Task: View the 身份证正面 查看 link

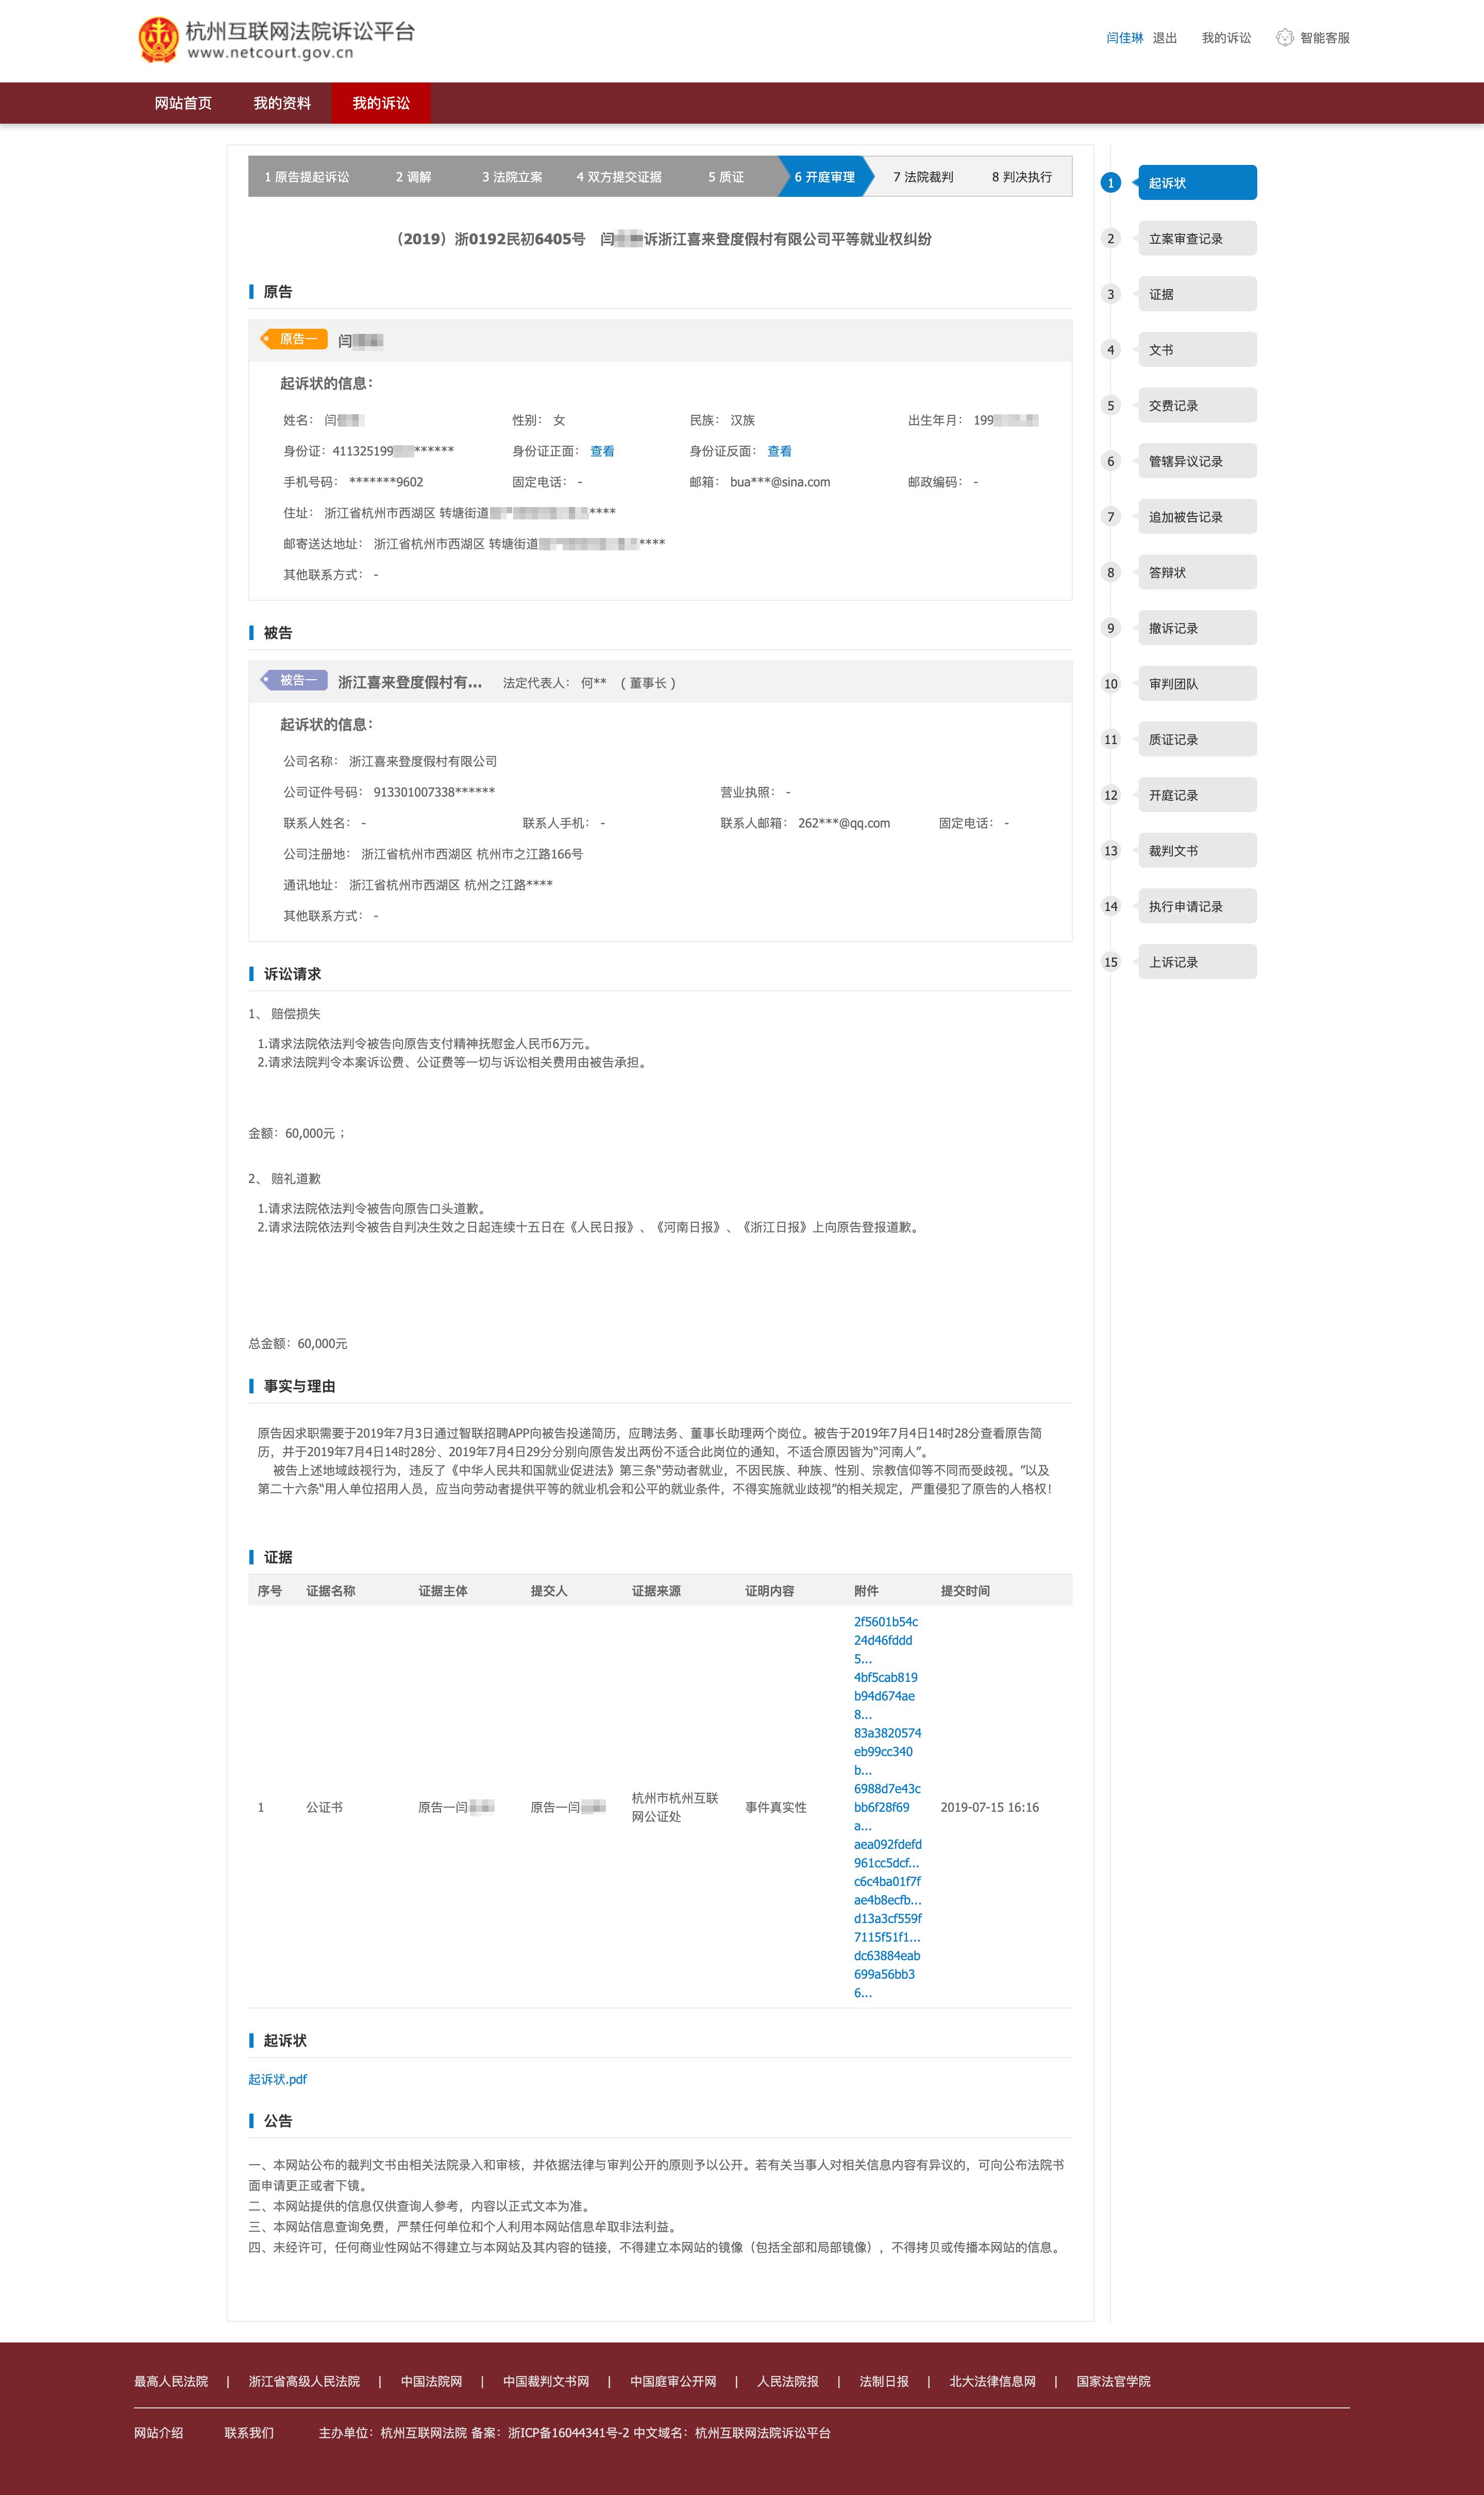Action: click(602, 451)
